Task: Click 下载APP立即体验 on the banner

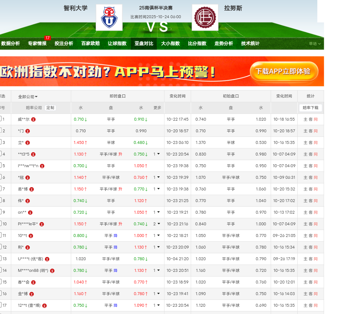Action: pos(283,72)
